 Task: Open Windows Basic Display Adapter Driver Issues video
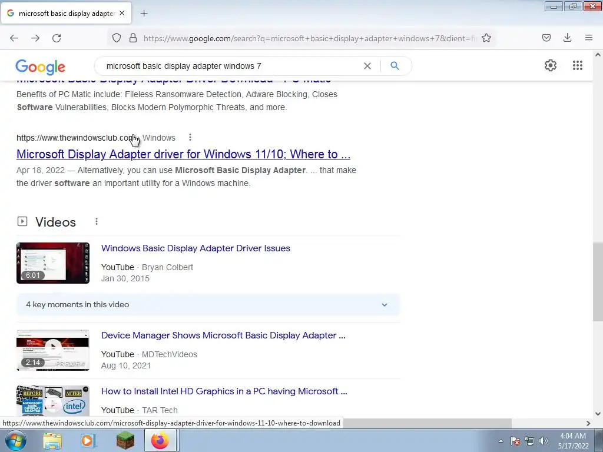[196, 248]
